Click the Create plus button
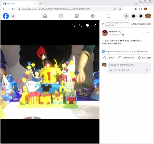The width and height of the screenshot is (154, 144). tap(126, 16)
